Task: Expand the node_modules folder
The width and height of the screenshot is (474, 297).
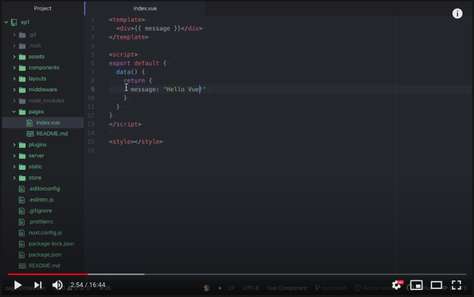Action: click(14, 101)
